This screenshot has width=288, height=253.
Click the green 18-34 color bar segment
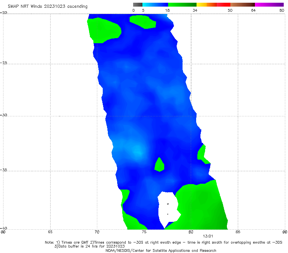[182, 5]
